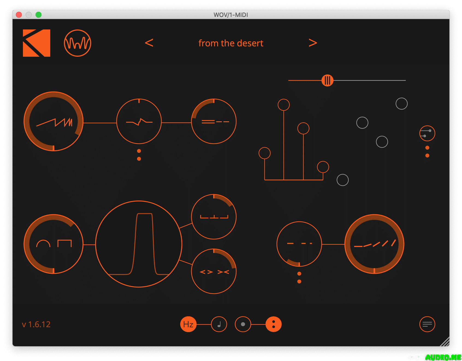Open the two-dot options under the sliders icon
This screenshot has width=462, height=361.
click(x=427, y=152)
